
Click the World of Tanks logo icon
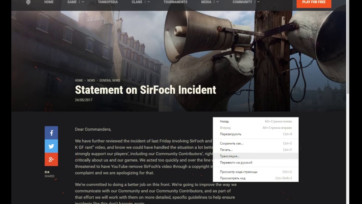pos(28,2)
